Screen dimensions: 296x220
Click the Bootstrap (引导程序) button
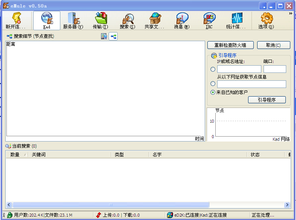click(267, 100)
